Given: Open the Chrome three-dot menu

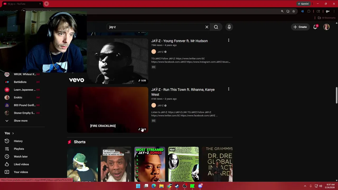Looking at the screenshot, I should pos(334,11).
